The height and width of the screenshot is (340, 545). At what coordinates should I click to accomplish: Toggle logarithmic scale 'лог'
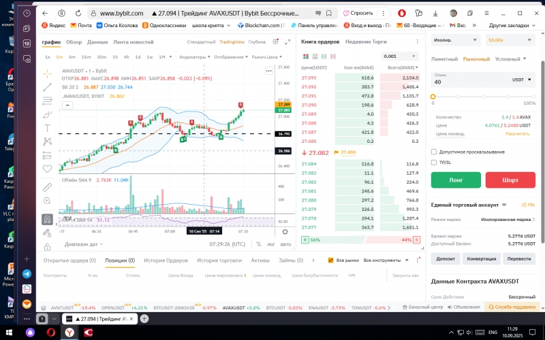click(x=270, y=244)
